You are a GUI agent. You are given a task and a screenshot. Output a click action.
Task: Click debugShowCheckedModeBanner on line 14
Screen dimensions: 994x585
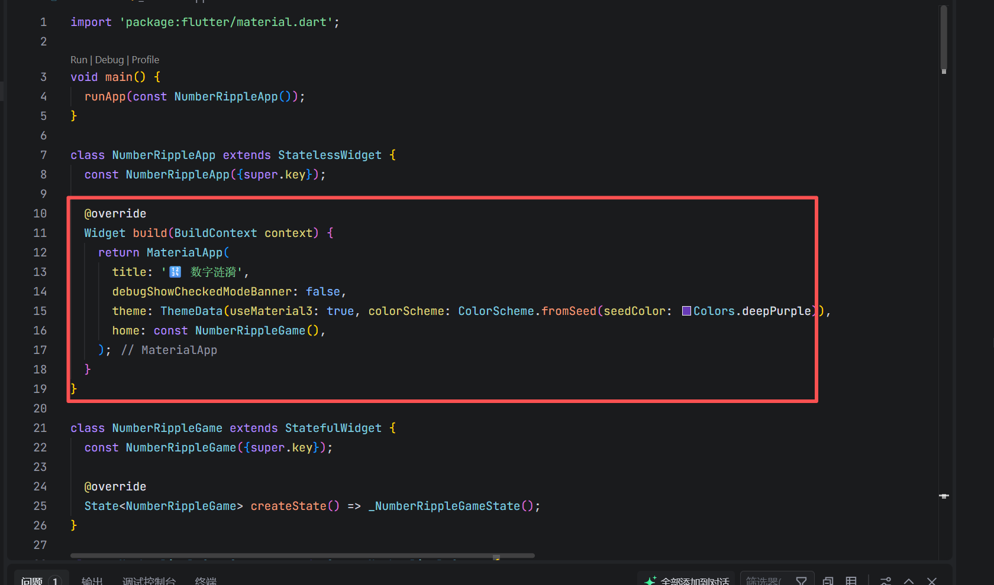point(202,291)
